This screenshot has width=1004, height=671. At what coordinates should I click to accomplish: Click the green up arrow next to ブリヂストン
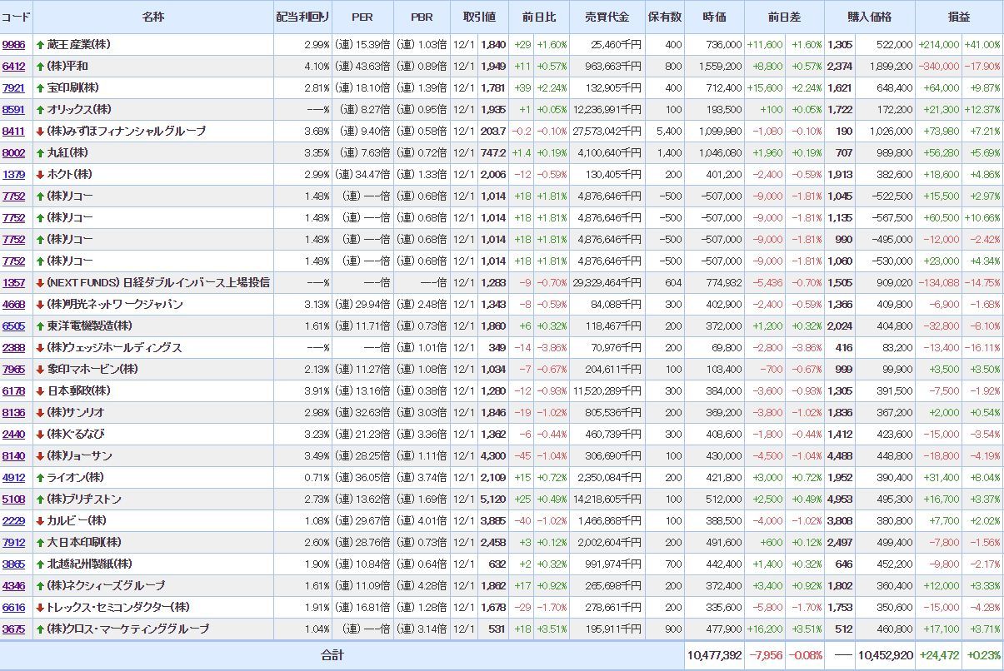pyautogui.click(x=40, y=500)
